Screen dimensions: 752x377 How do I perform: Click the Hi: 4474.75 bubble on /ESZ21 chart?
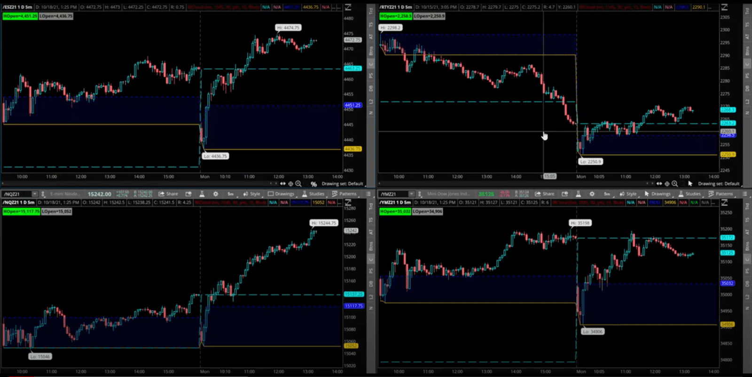(x=288, y=28)
